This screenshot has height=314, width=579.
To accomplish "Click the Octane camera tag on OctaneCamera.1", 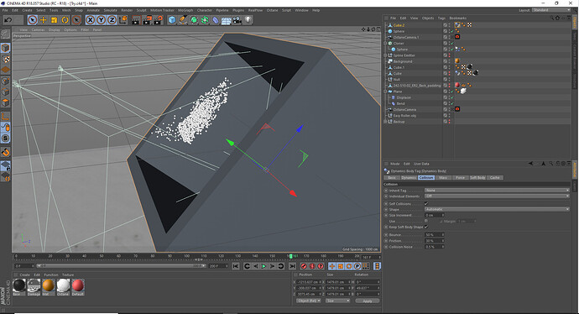I will click(x=457, y=37).
